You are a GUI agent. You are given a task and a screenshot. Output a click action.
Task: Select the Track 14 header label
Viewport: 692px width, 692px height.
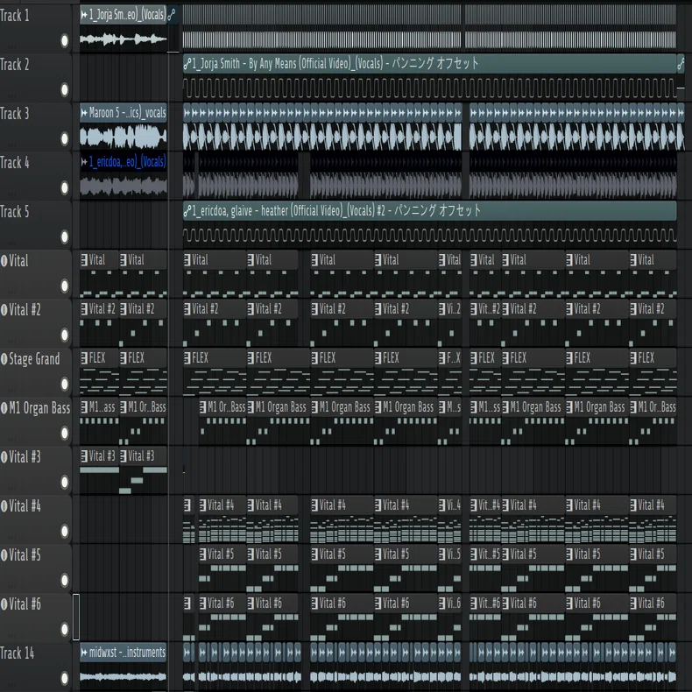[17, 653]
